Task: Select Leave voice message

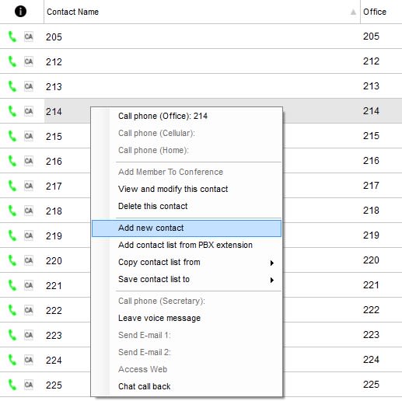Action: (x=187, y=318)
